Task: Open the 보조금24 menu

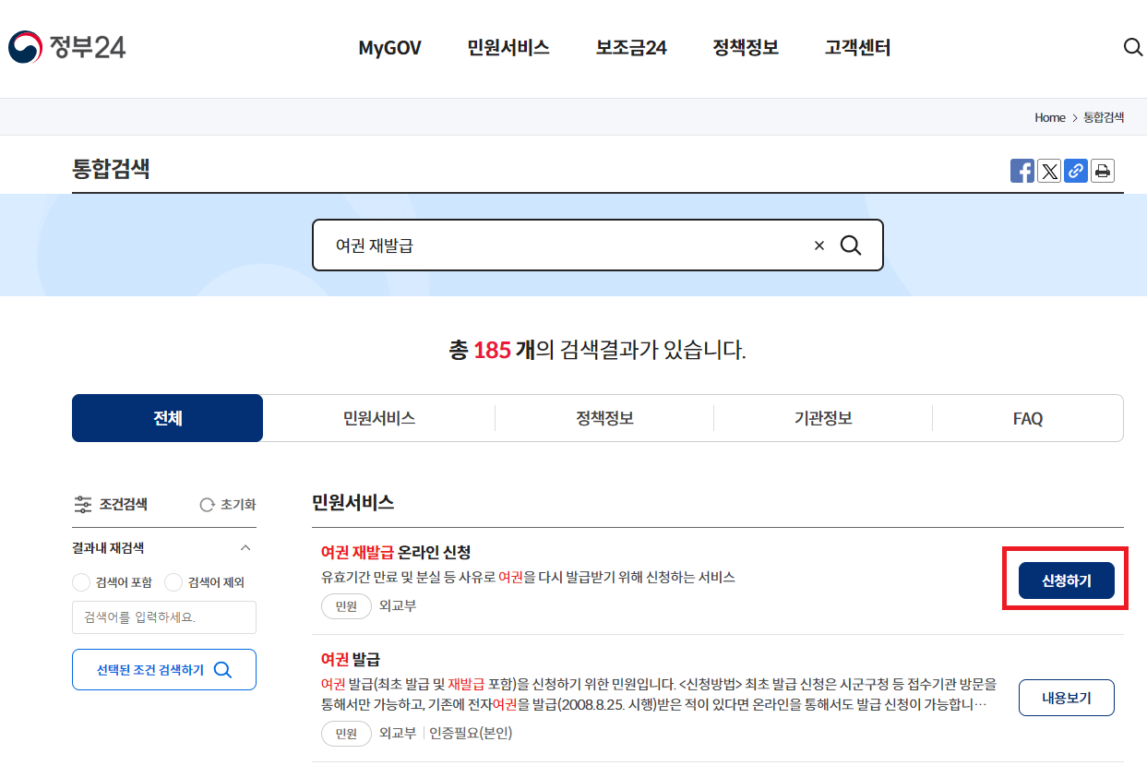Action: 630,47
